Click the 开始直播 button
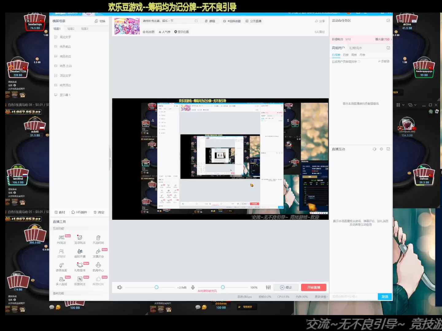This screenshot has height=331, width=442. pos(314,287)
